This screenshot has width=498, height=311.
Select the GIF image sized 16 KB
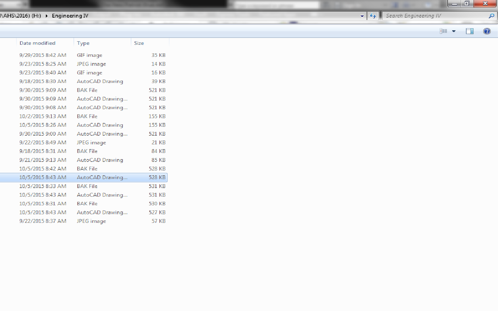click(83, 73)
